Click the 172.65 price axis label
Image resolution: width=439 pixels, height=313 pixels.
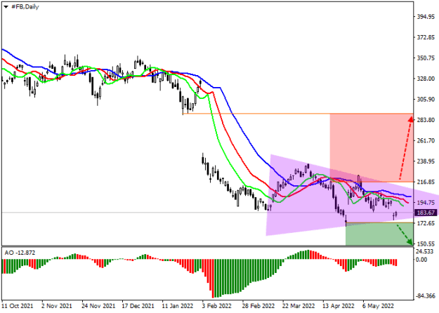(426, 223)
